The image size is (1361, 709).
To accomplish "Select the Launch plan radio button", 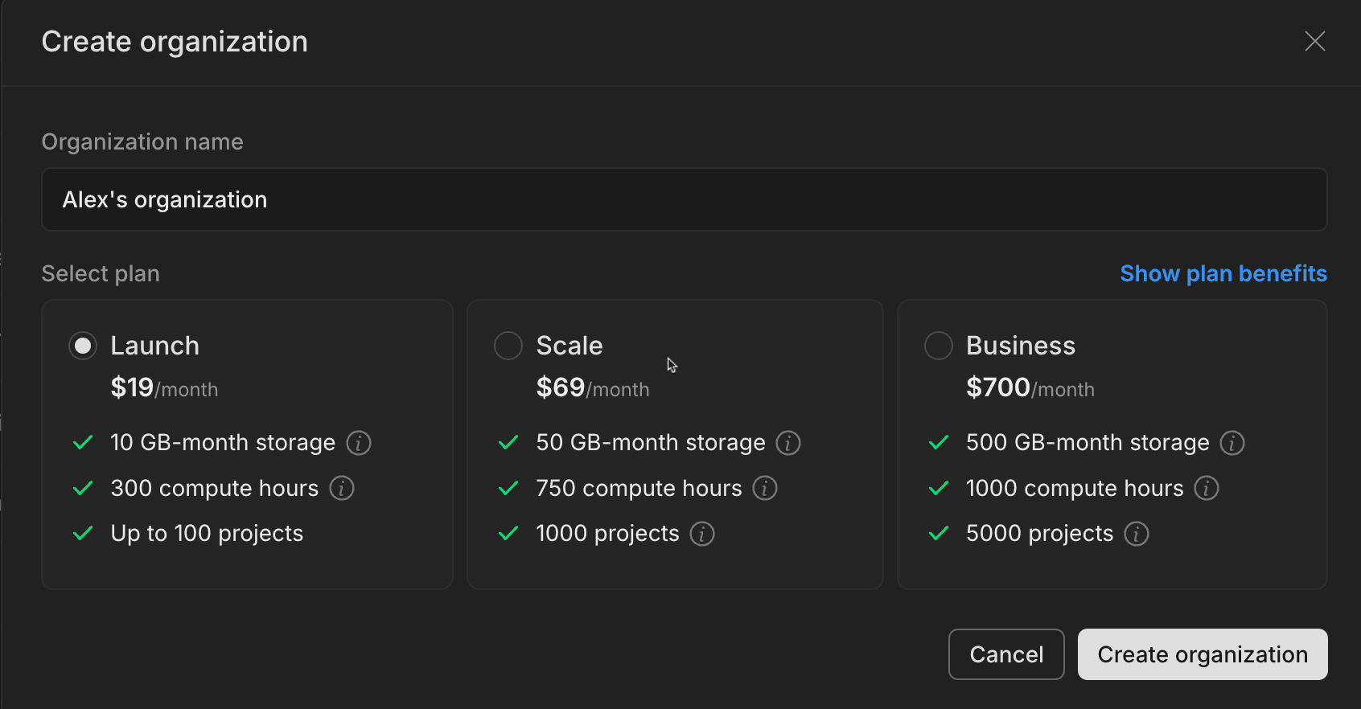I will coord(83,346).
